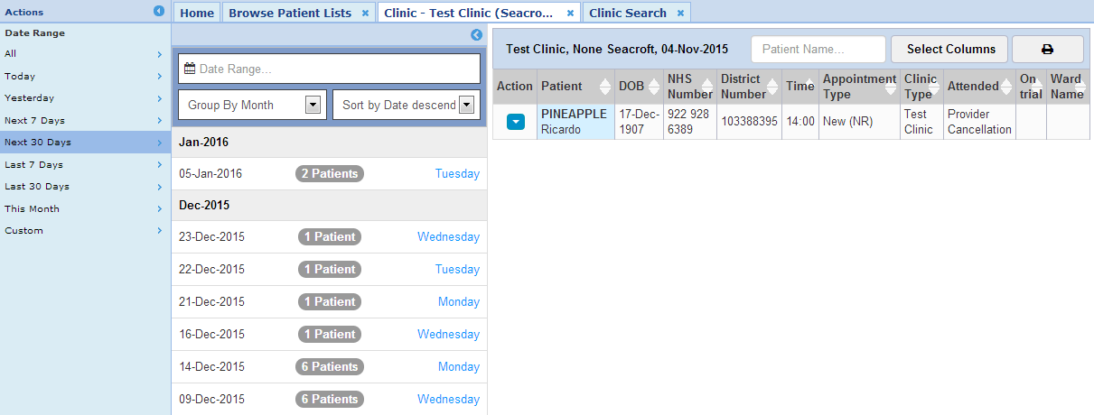Click the Select Columns button

[x=950, y=50]
